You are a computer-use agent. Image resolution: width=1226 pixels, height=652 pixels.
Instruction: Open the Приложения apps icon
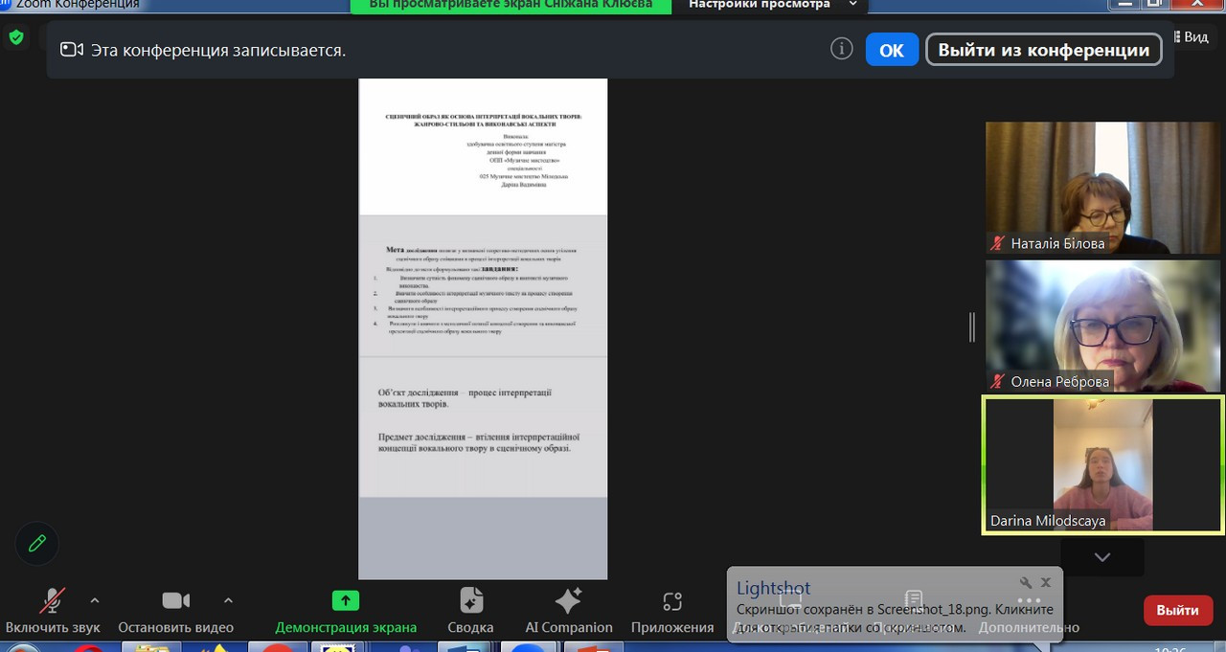click(672, 601)
